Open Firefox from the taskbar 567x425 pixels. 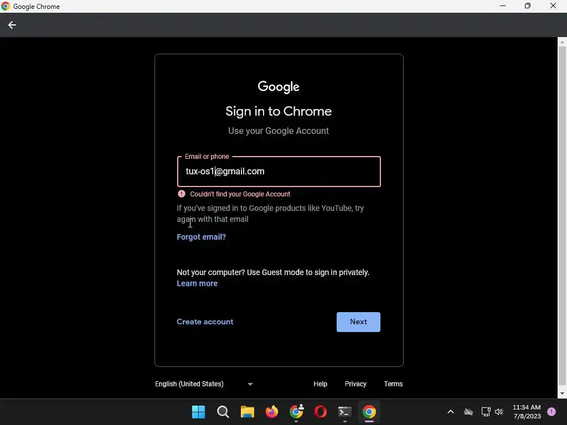point(271,412)
